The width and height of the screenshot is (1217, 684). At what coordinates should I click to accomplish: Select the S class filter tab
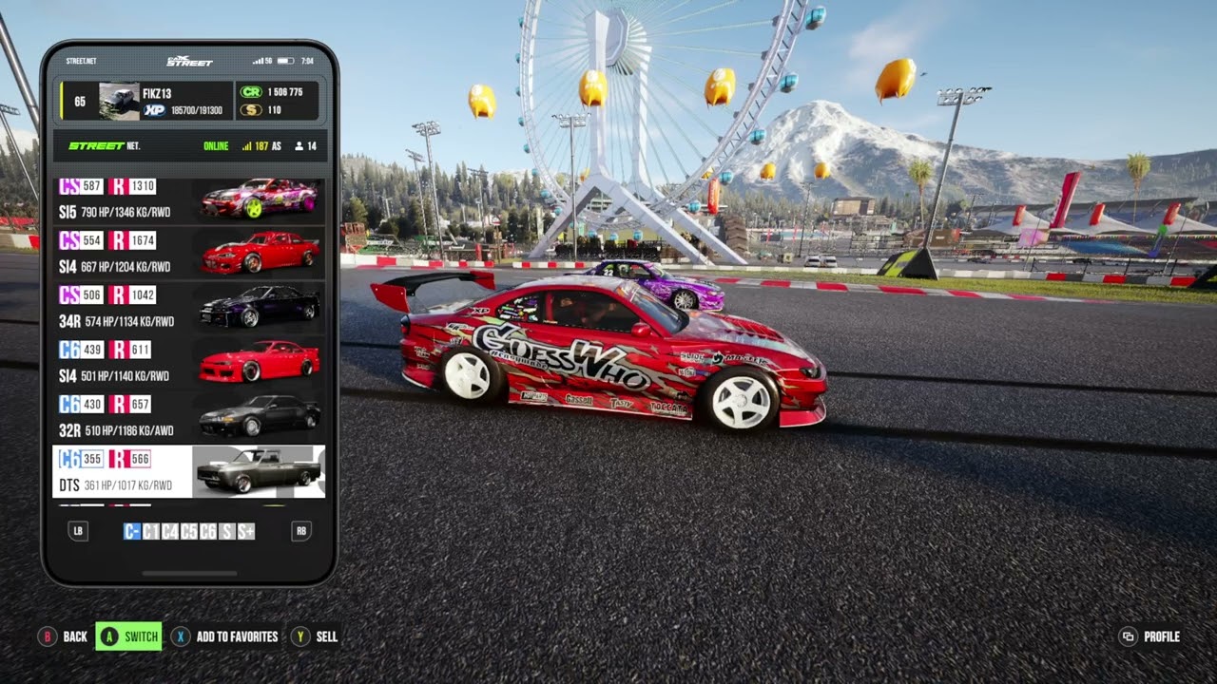(226, 531)
